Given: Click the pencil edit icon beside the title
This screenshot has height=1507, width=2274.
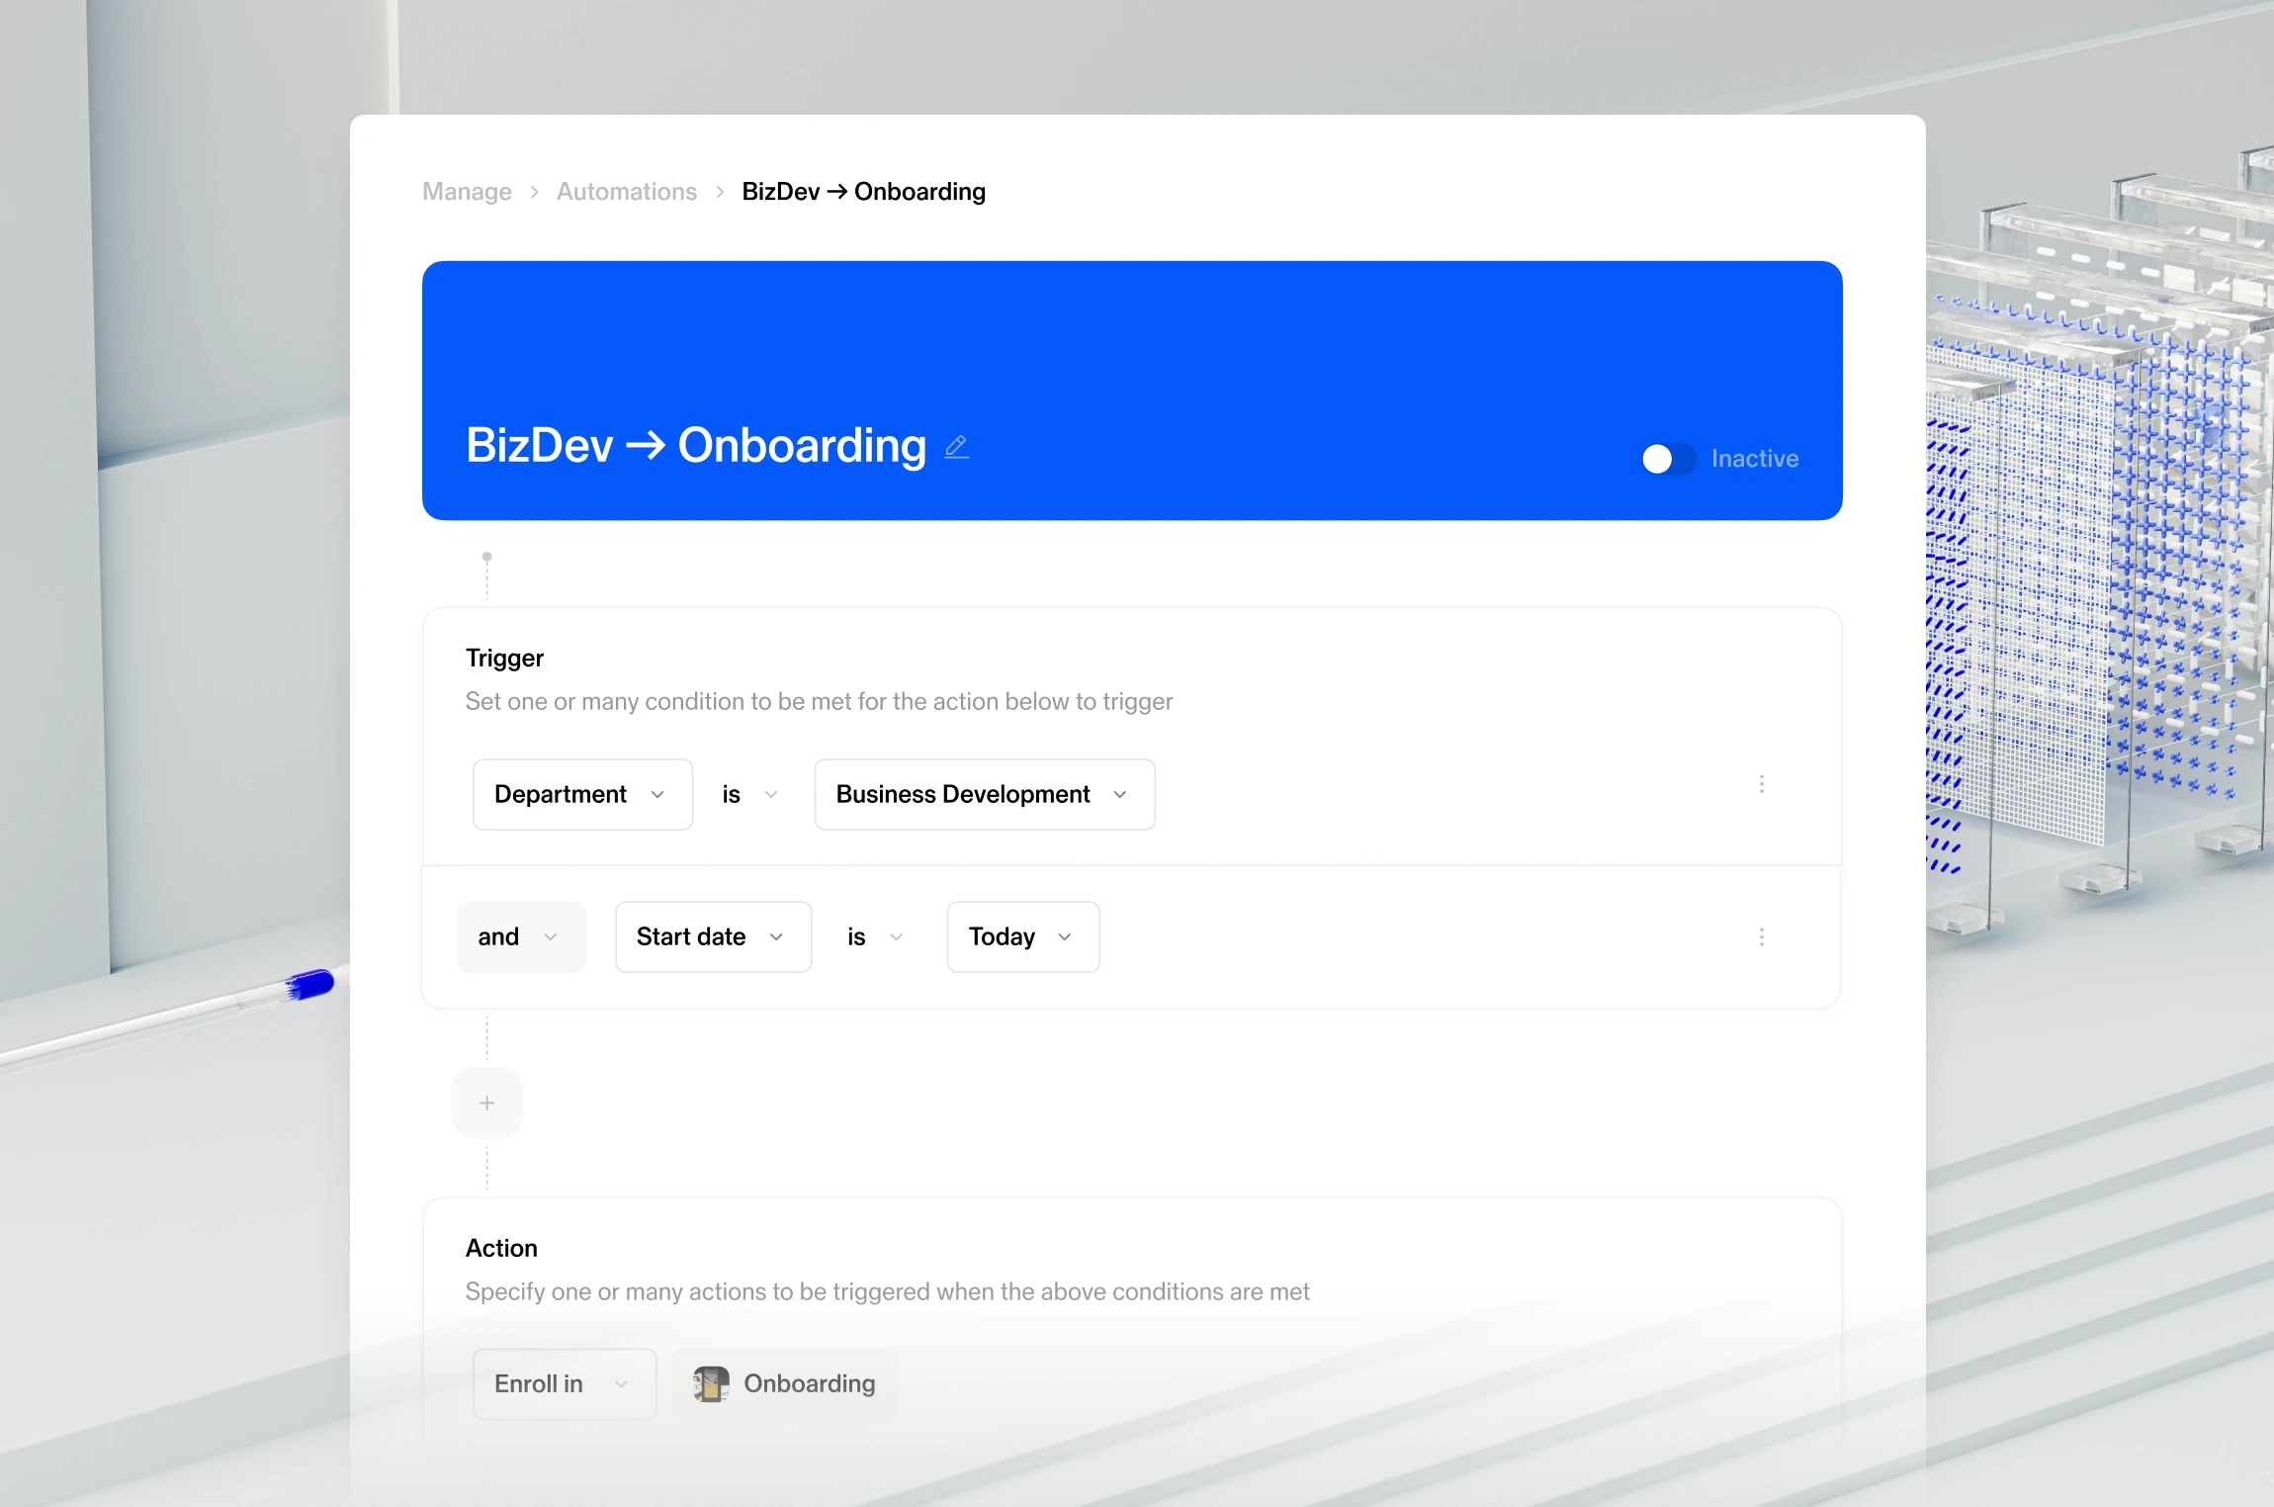Looking at the screenshot, I should coord(956,447).
